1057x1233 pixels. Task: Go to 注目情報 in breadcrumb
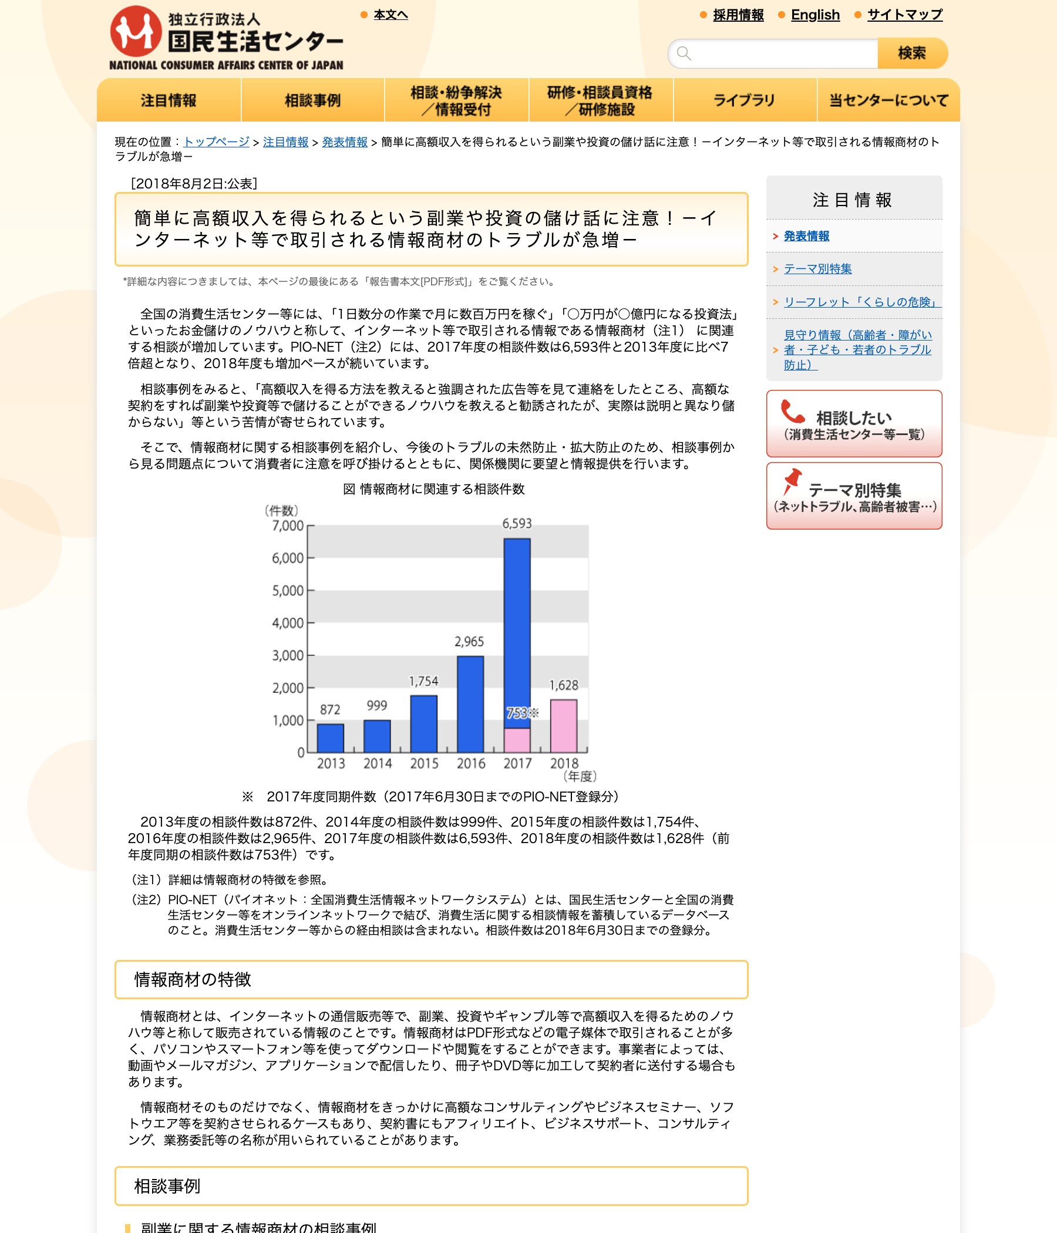(x=285, y=142)
